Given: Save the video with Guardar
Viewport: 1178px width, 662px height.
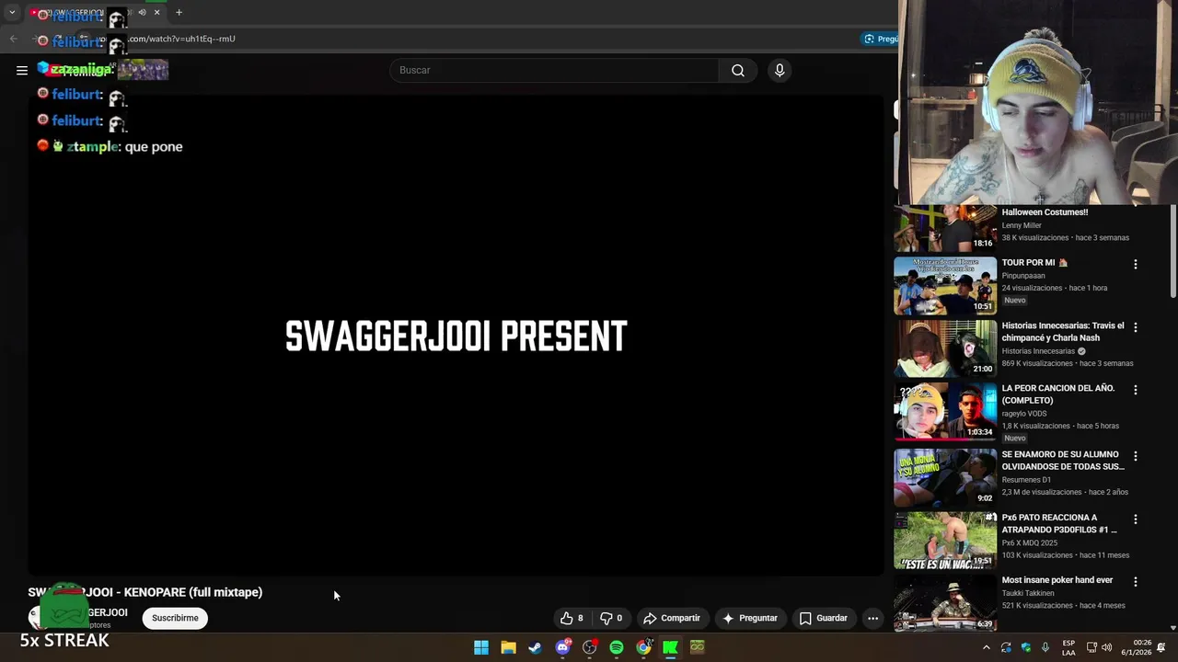Looking at the screenshot, I should 823,618.
